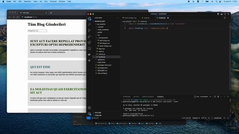Open package.json file in explorer
Image resolution: width=239 pixels, height=134 pixels.
(106, 68)
